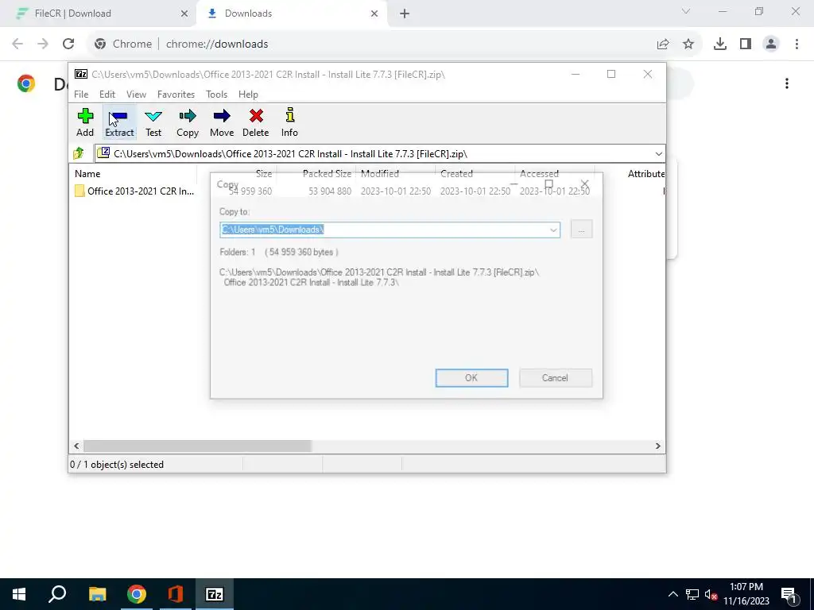The image size is (814, 610).
Task: Open the Edit menu
Action: pos(107,95)
